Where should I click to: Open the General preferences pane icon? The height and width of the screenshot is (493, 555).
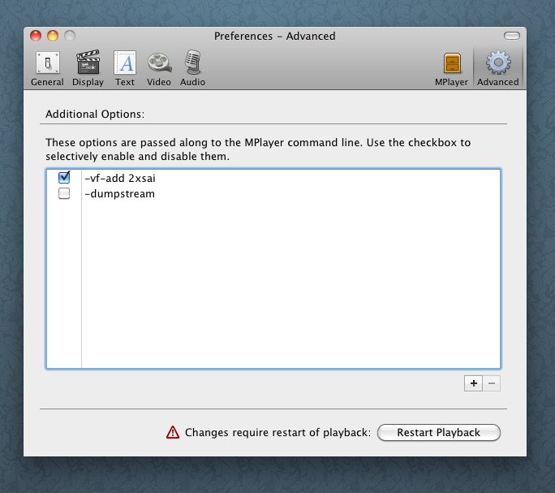(47, 65)
